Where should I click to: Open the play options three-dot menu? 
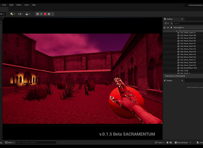53,14
